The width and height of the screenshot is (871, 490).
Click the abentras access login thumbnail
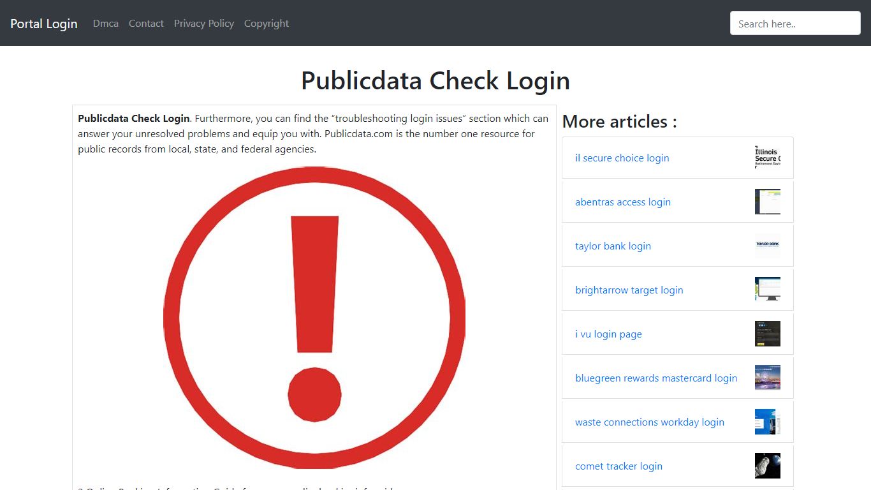tap(768, 202)
